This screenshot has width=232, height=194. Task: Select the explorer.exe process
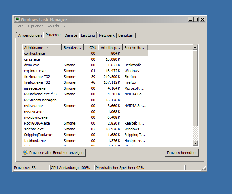click(86, 71)
